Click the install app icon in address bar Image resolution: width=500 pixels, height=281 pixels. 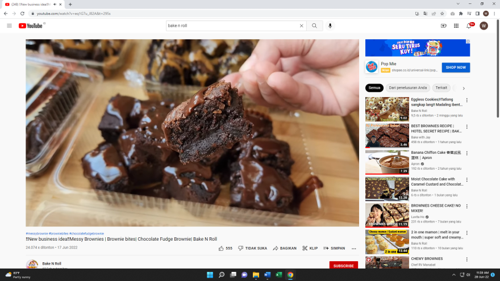pyautogui.click(x=417, y=14)
